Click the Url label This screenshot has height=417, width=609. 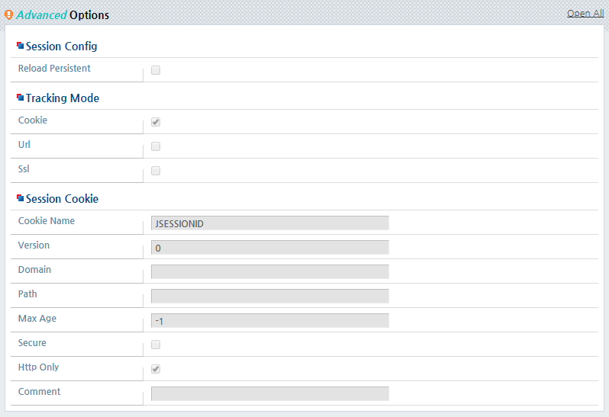(x=24, y=144)
